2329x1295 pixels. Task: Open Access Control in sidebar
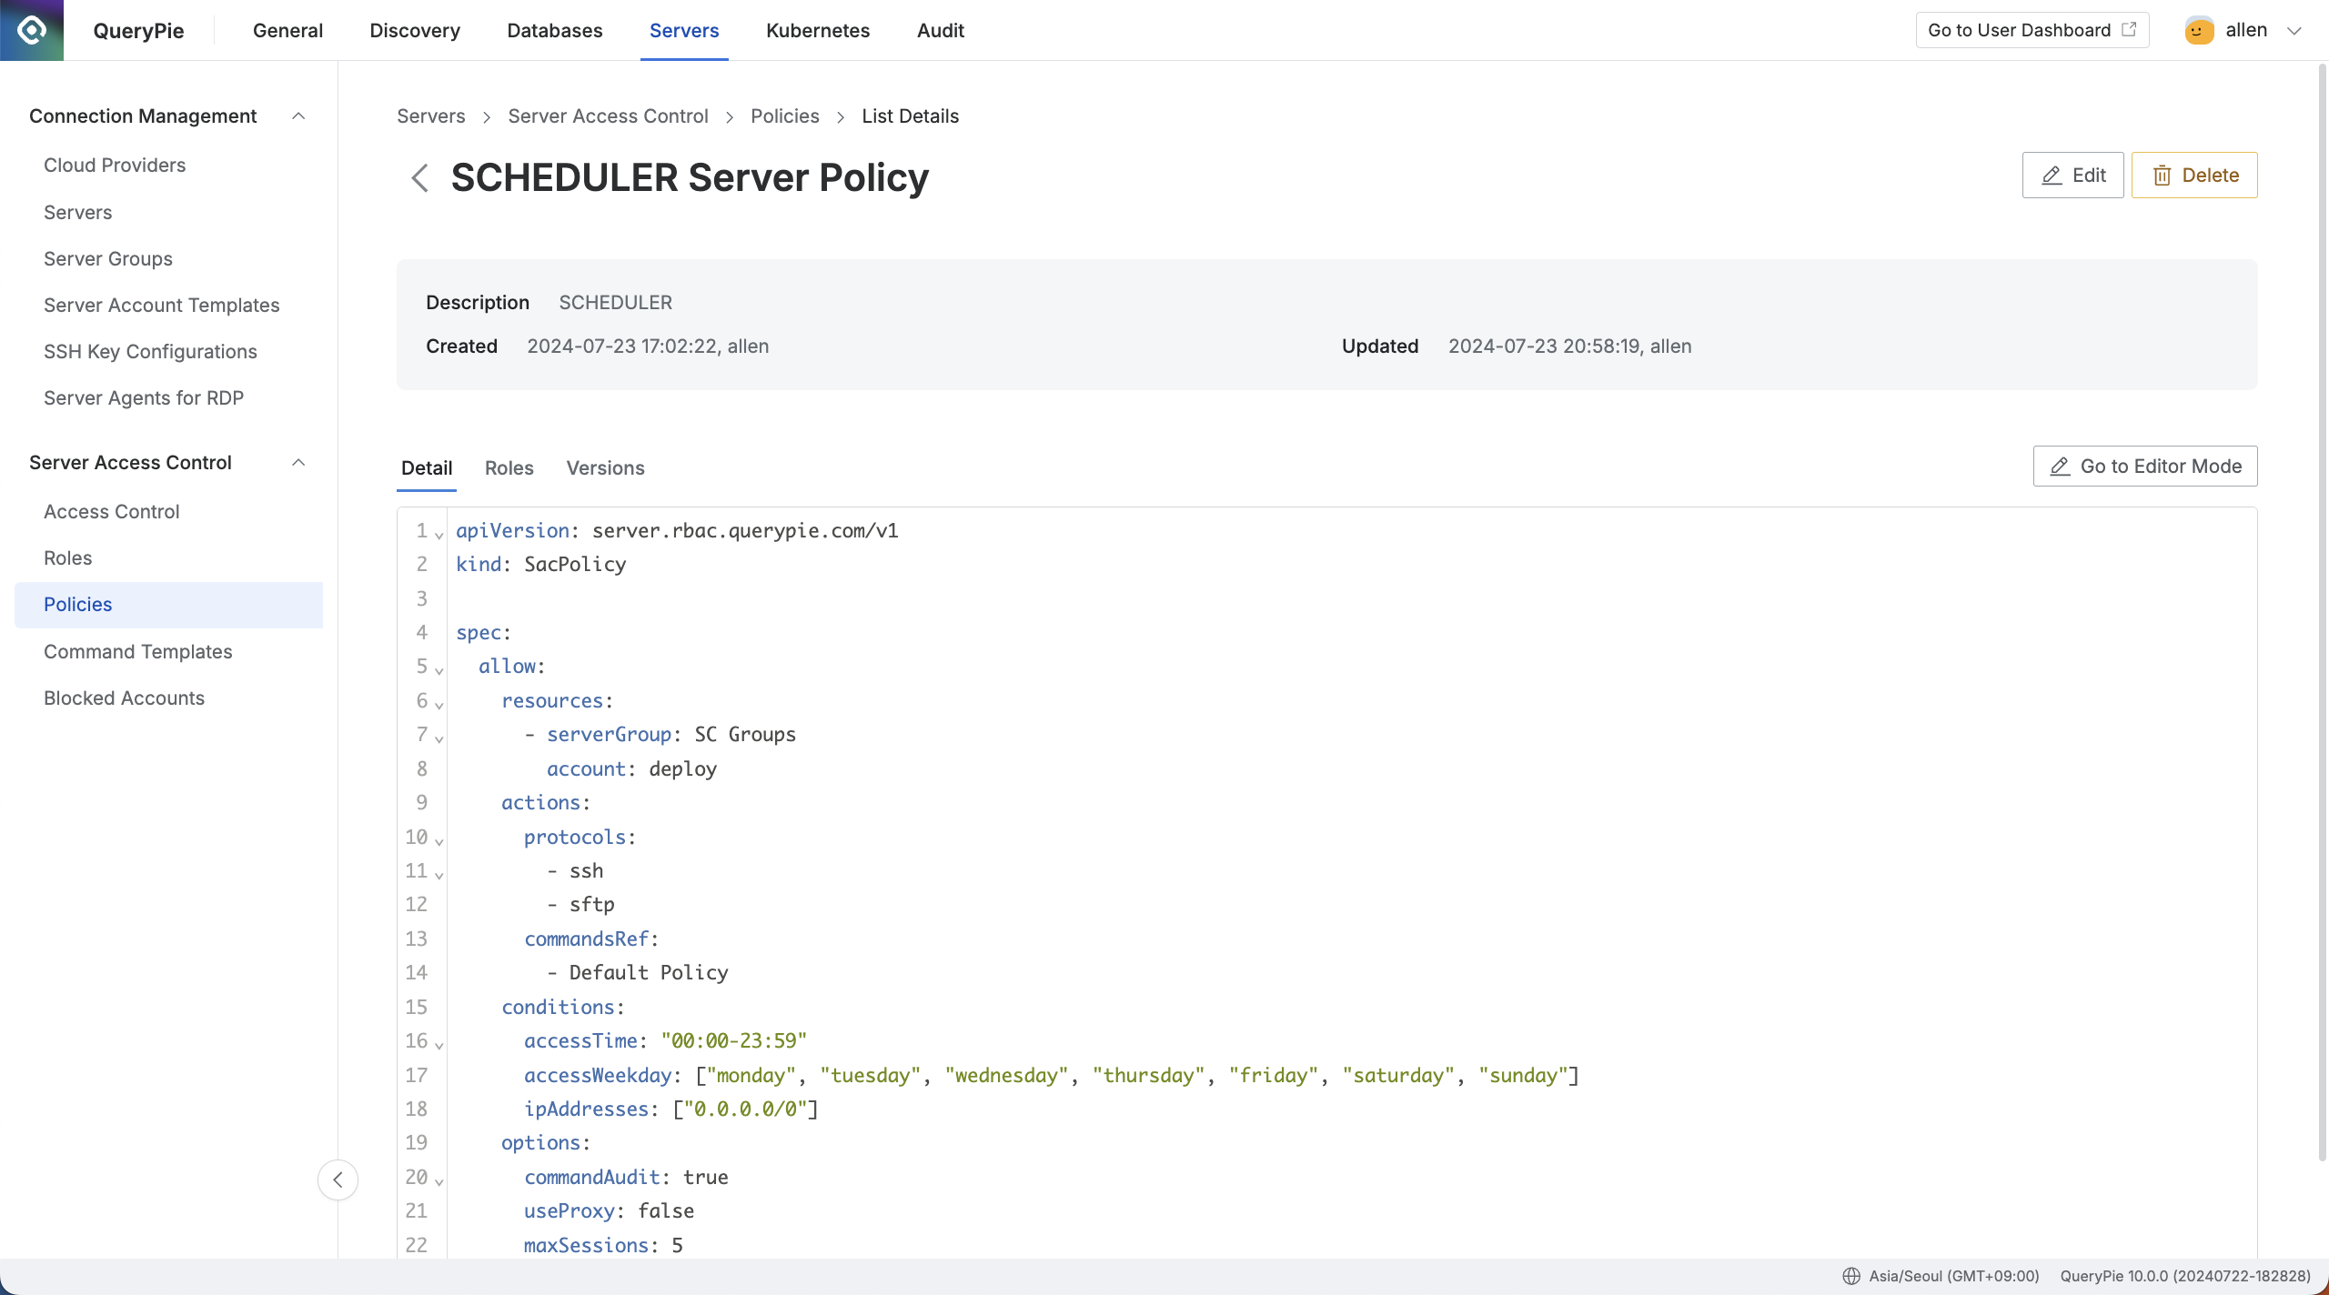point(112,512)
